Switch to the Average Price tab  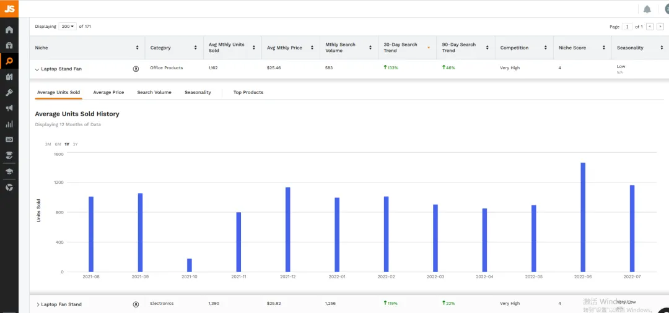(x=108, y=92)
